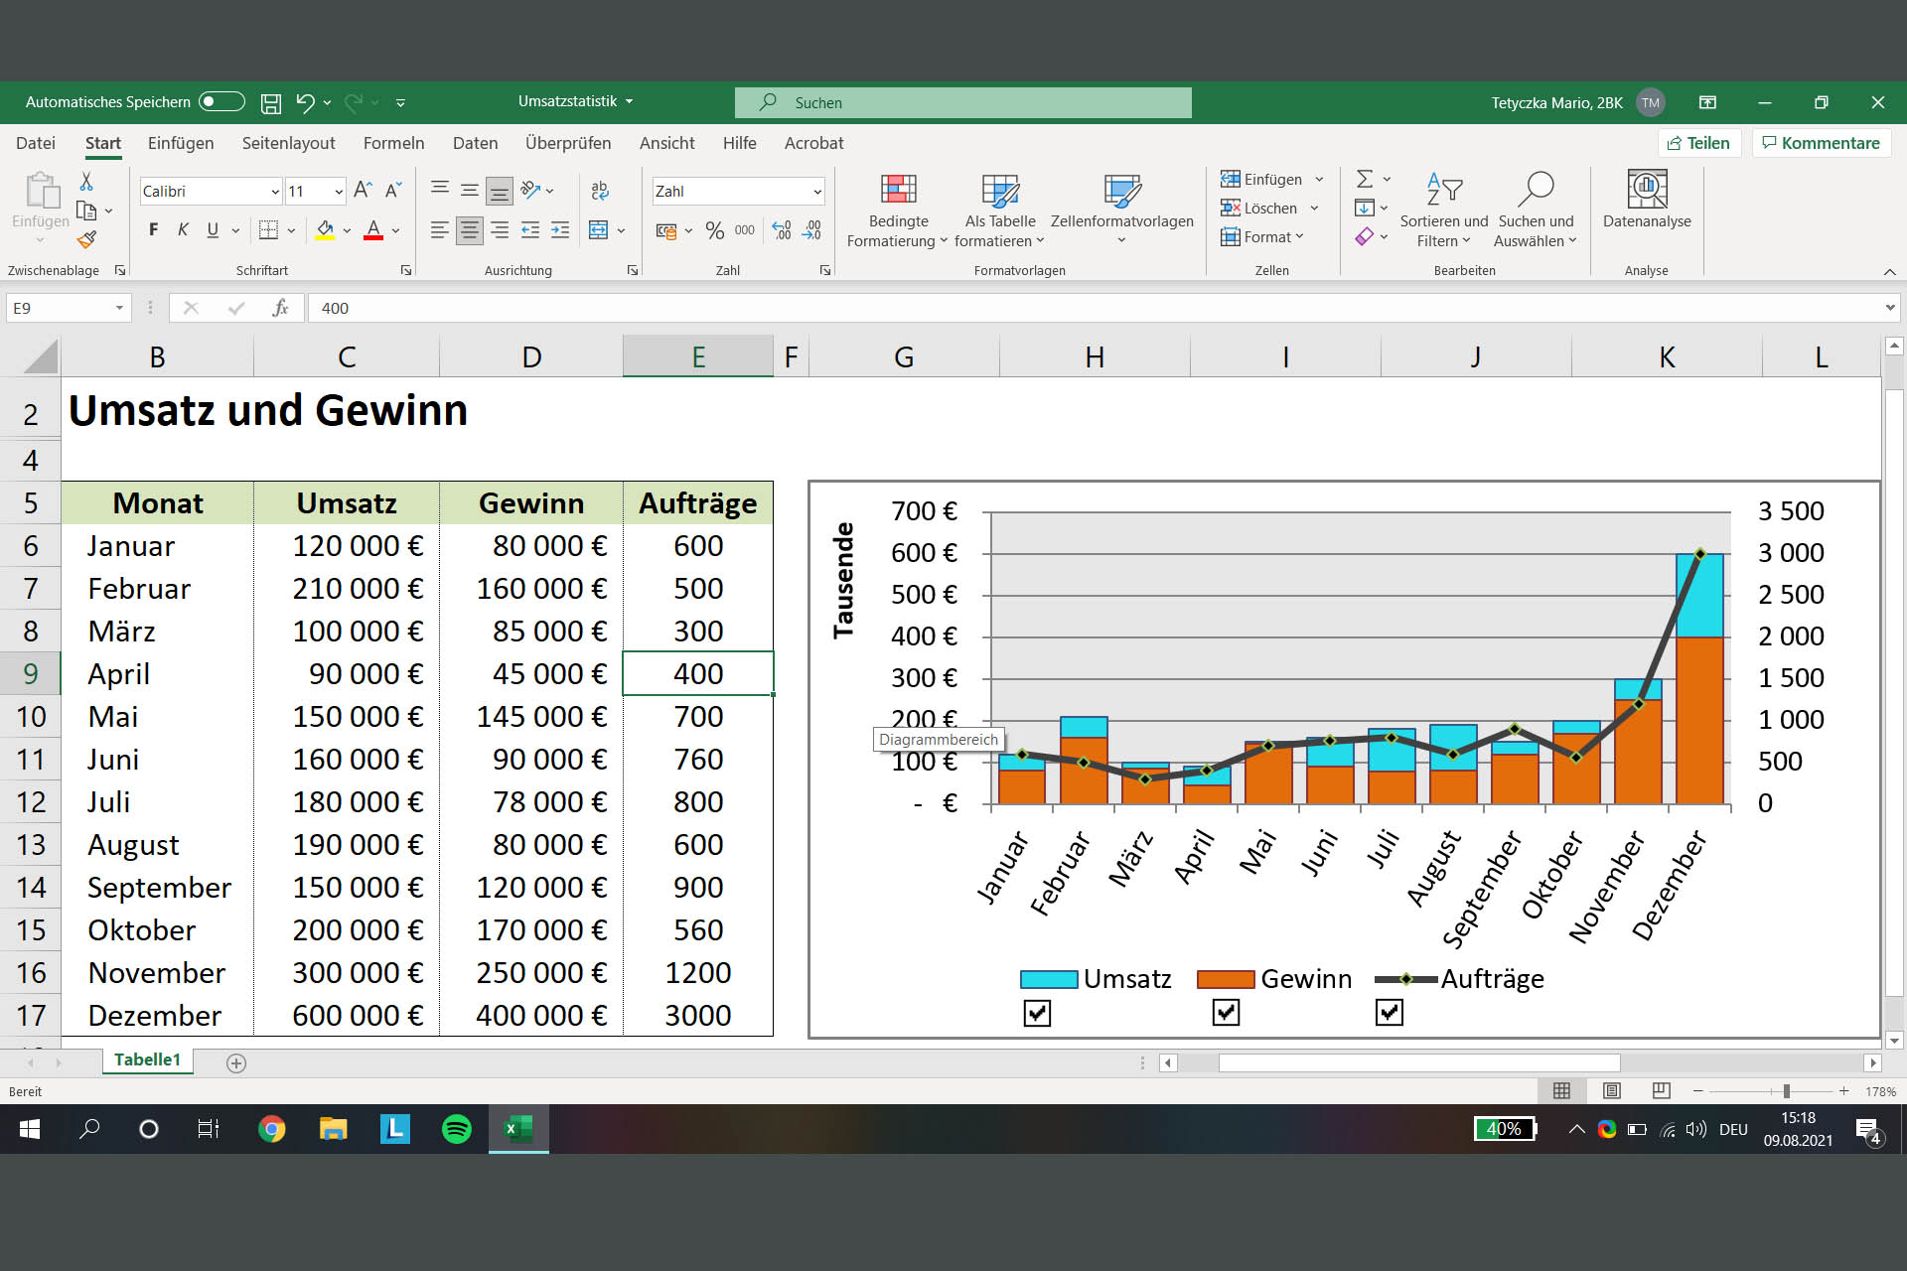Open the Datenanalyse tool
Viewport: 1907px width, 1271px height.
click(1646, 190)
